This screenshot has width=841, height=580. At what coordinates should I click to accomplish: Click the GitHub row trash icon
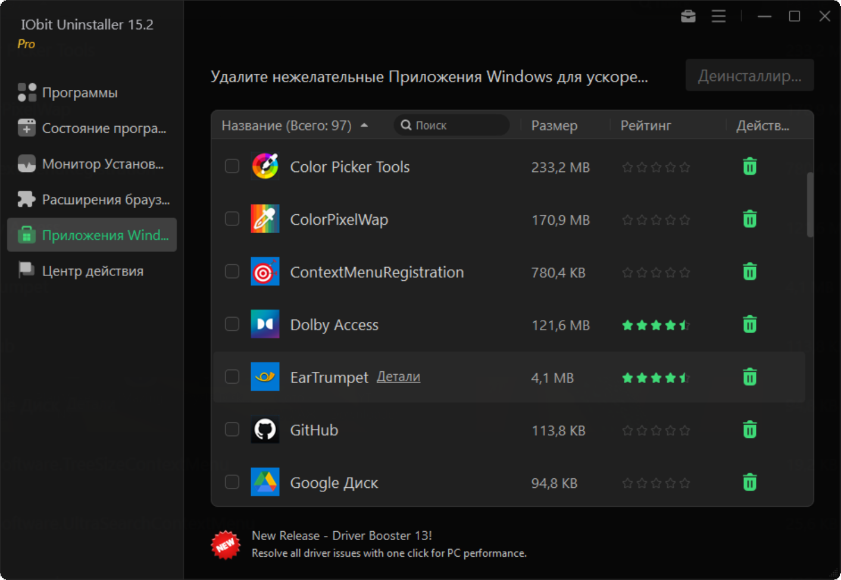[749, 429]
